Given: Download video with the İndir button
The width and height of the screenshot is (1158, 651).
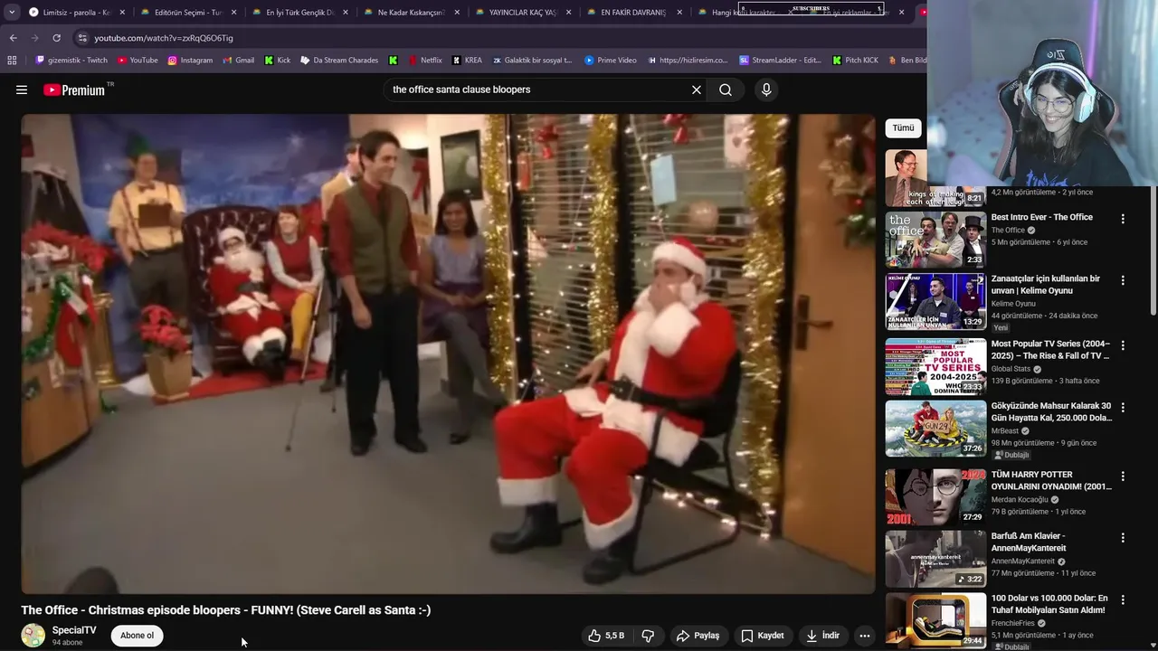Looking at the screenshot, I should tap(823, 636).
